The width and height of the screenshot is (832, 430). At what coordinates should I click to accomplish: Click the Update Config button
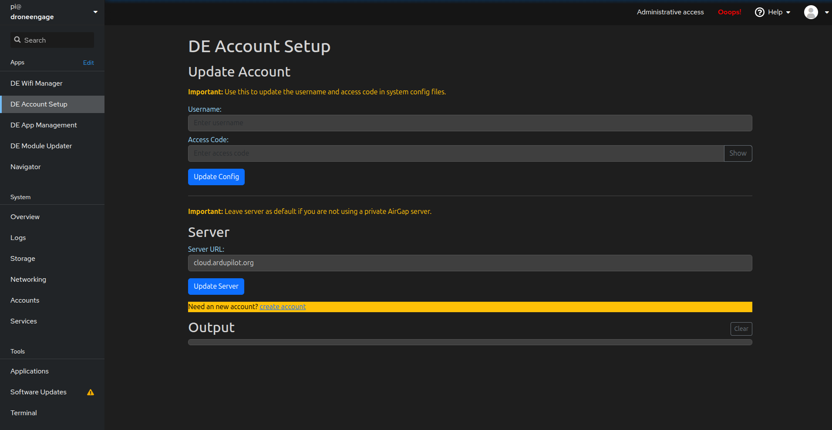click(x=216, y=177)
